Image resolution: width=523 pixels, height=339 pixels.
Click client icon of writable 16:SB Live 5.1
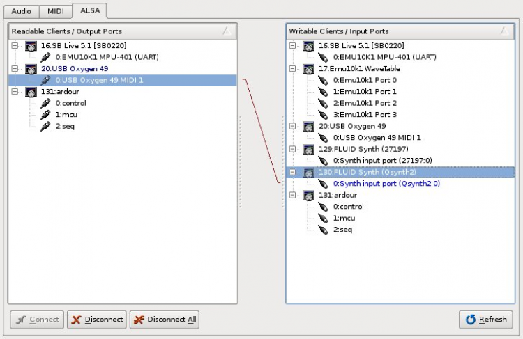tap(308, 46)
